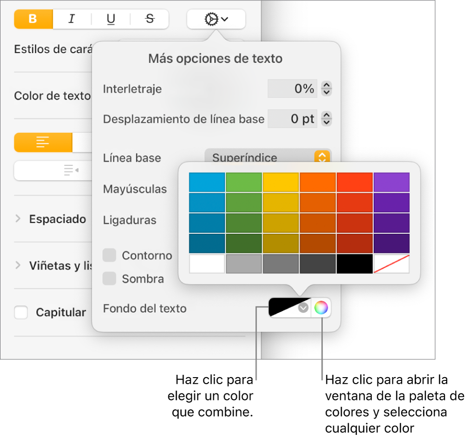Toggle bold formatting button
The height and width of the screenshot is (440, 471).
tap(33, 19)
